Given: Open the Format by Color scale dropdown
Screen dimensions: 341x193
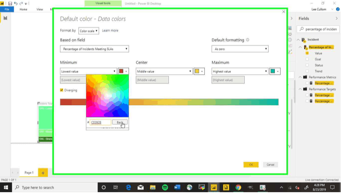Looking at the screenshot, I should click(x=88, y=31).
